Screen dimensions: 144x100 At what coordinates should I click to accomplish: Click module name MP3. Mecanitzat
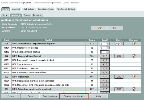point(21,77)
